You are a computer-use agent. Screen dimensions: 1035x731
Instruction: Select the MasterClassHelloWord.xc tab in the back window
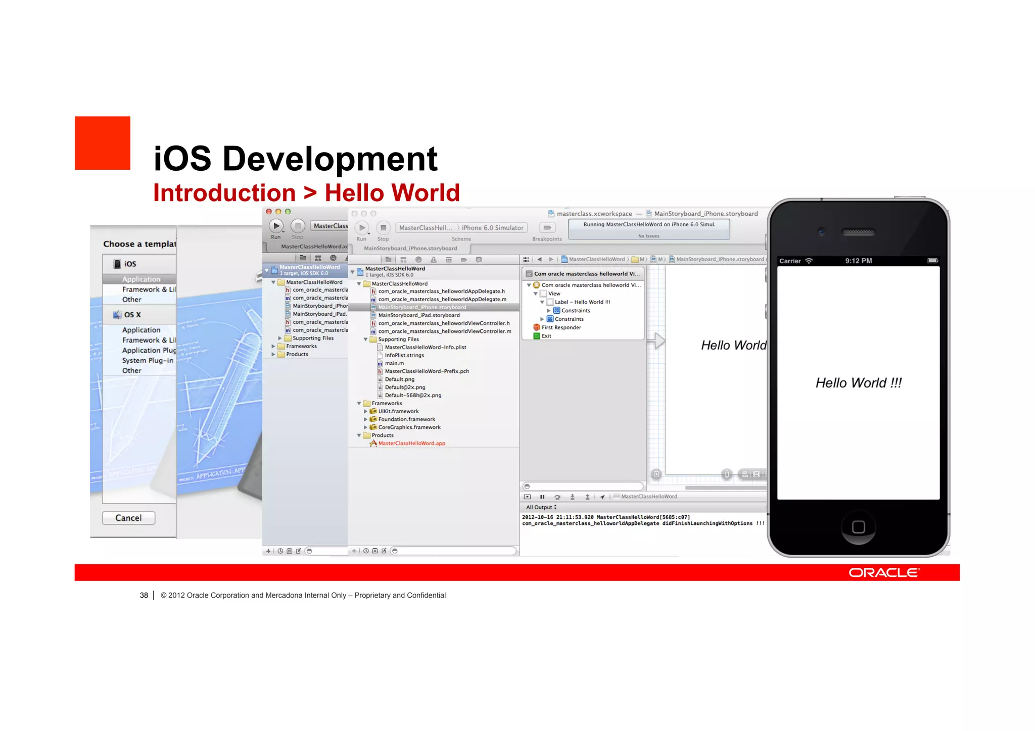pos(313,247)
